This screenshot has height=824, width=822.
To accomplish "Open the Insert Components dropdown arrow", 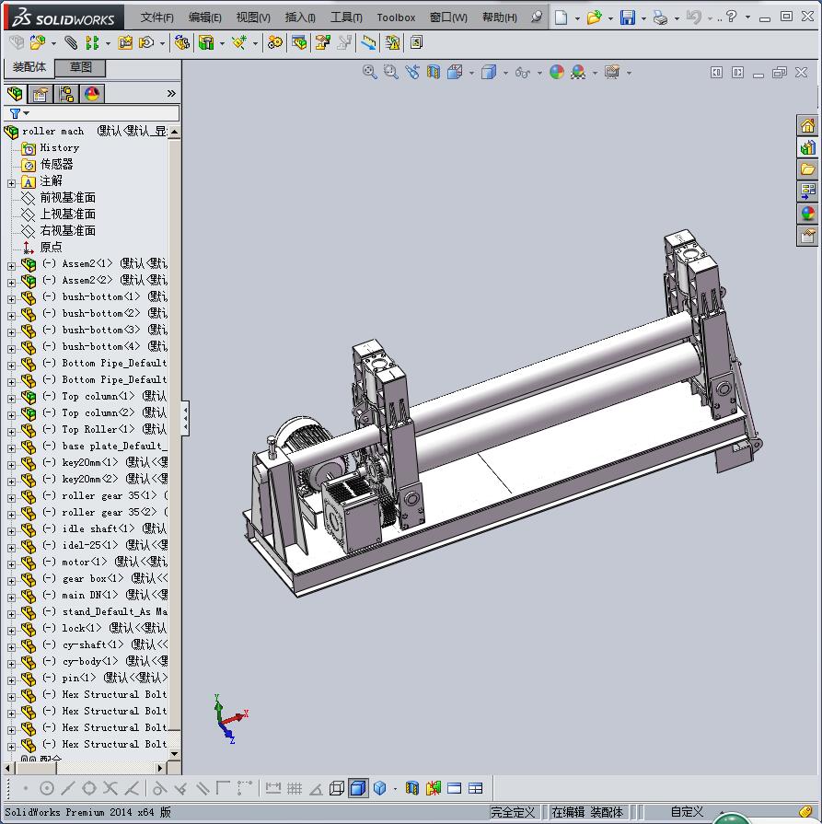I will click(53, 43).
